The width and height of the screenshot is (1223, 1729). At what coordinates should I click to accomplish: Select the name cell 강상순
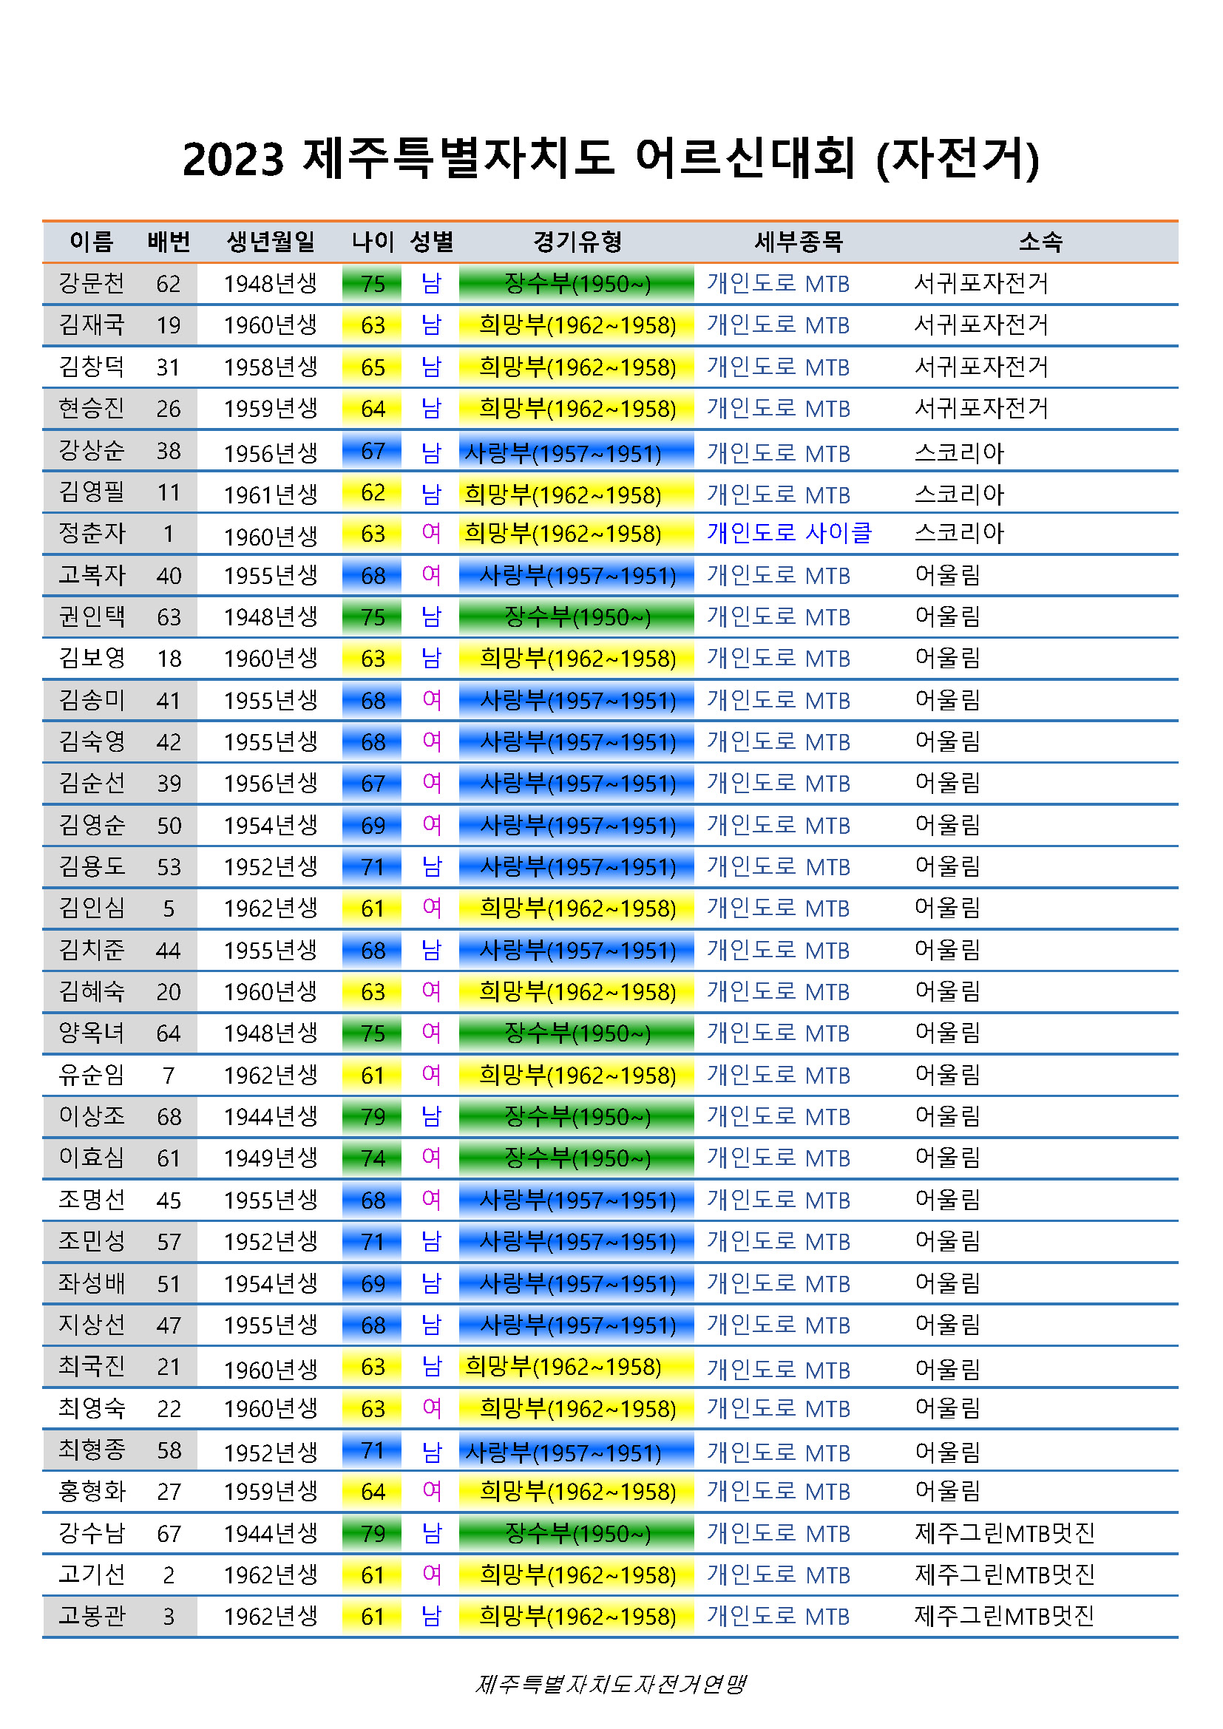[91, 450]
